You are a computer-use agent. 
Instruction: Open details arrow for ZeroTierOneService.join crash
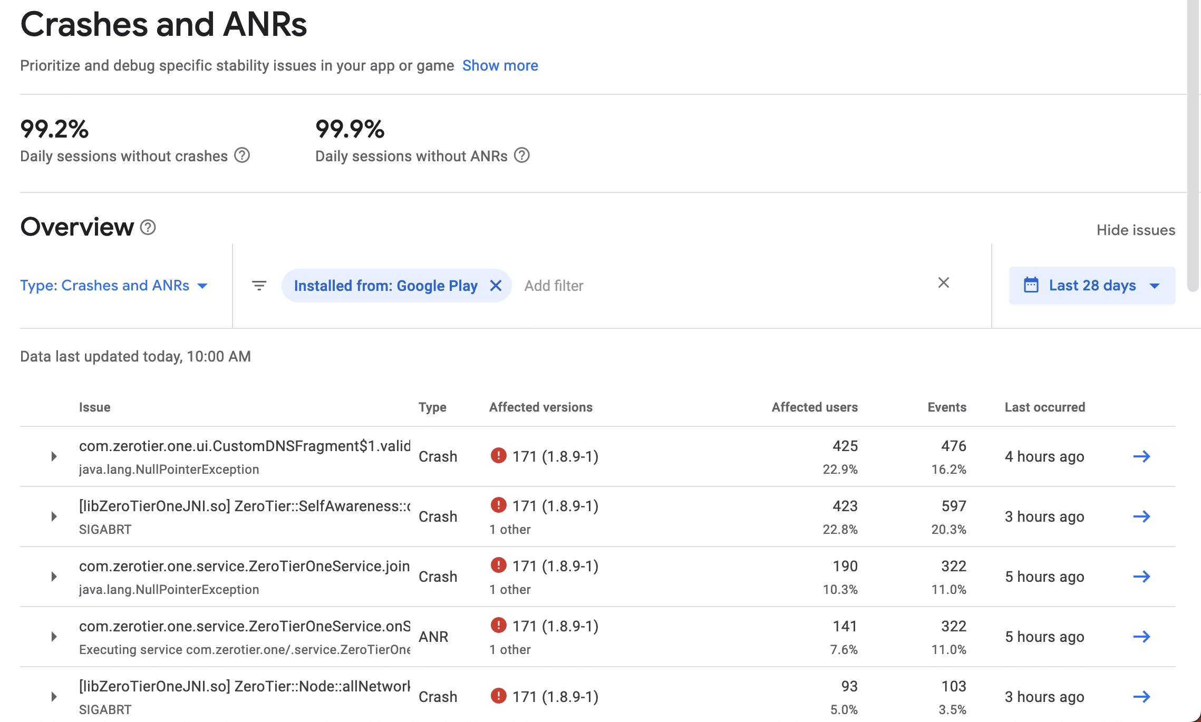pos(1142,577)
